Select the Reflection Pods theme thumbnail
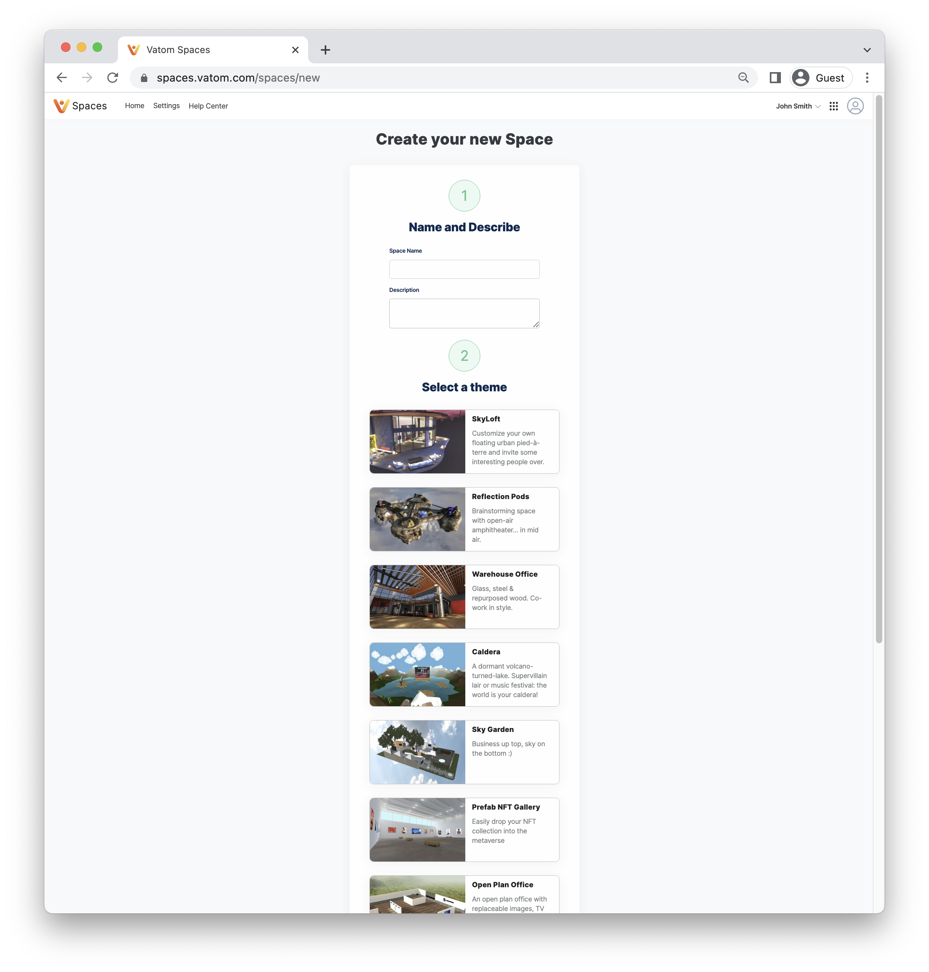The height and width of the screenshot is (972, 929). [x=417, y=519]
